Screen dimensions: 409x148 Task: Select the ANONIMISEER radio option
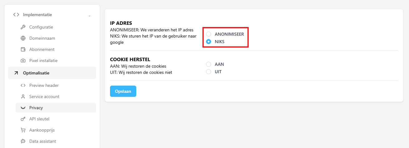click(209, 34)
